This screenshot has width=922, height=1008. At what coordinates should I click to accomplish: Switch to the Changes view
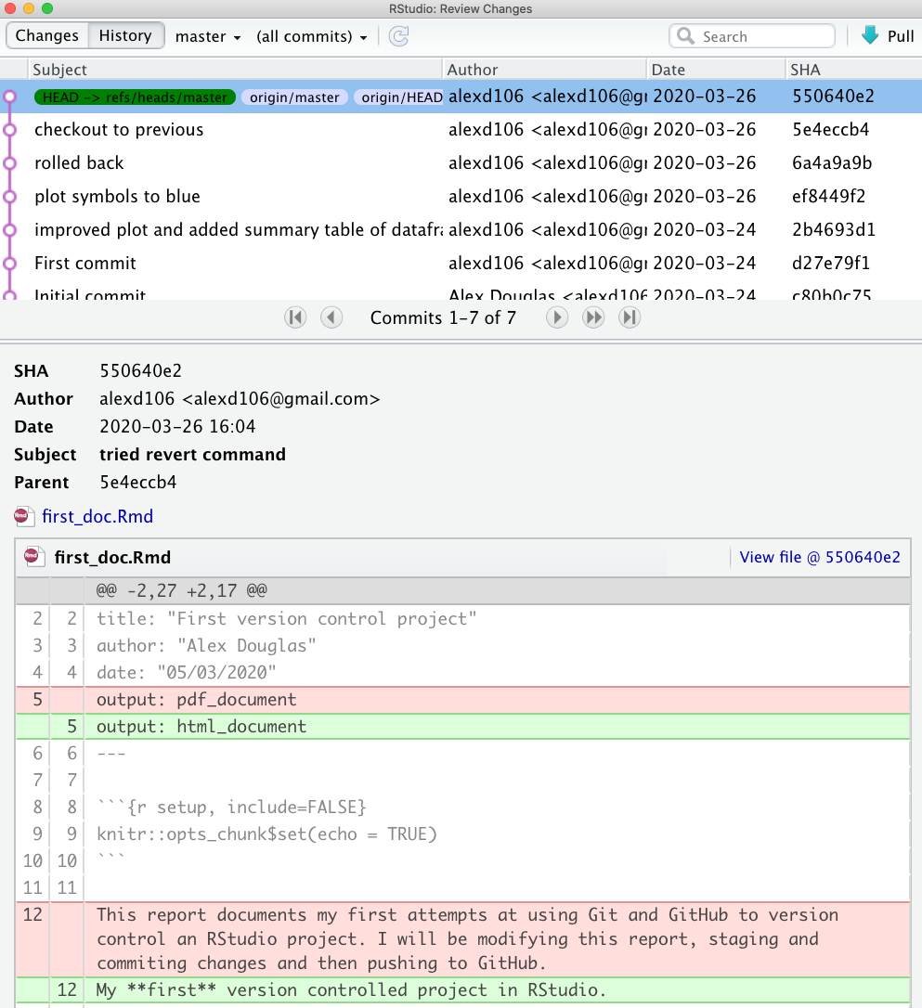tap(47, 36)
